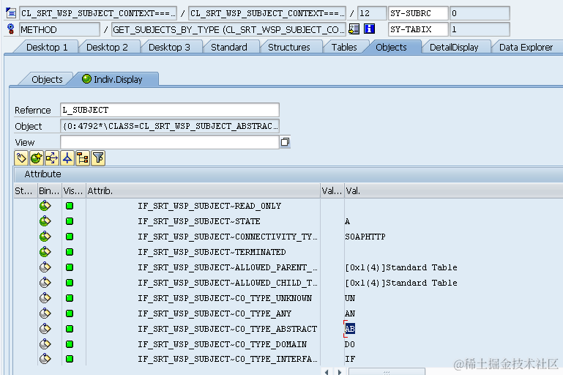Screen dimensions: 563x375
Task: Open the Data Explorer tab
Action: 526,47
